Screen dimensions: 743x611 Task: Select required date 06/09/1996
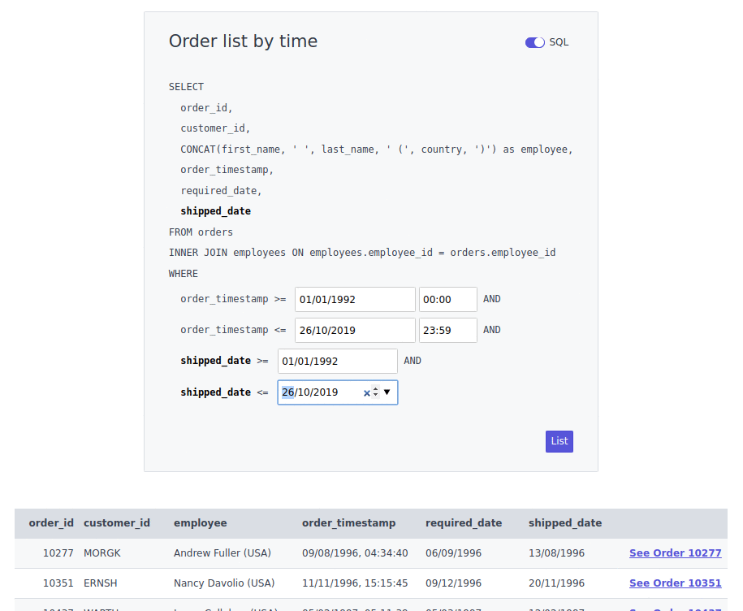(x=453, y=553)
